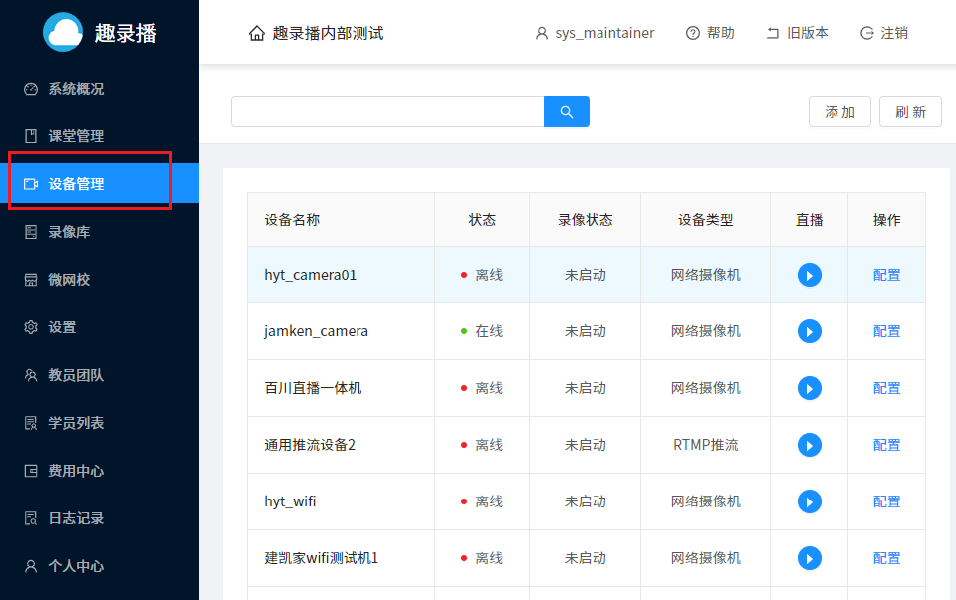Open 录像库 in the sidebar
The height and width of the screenshot is (600, 956).
coord(100,232)
